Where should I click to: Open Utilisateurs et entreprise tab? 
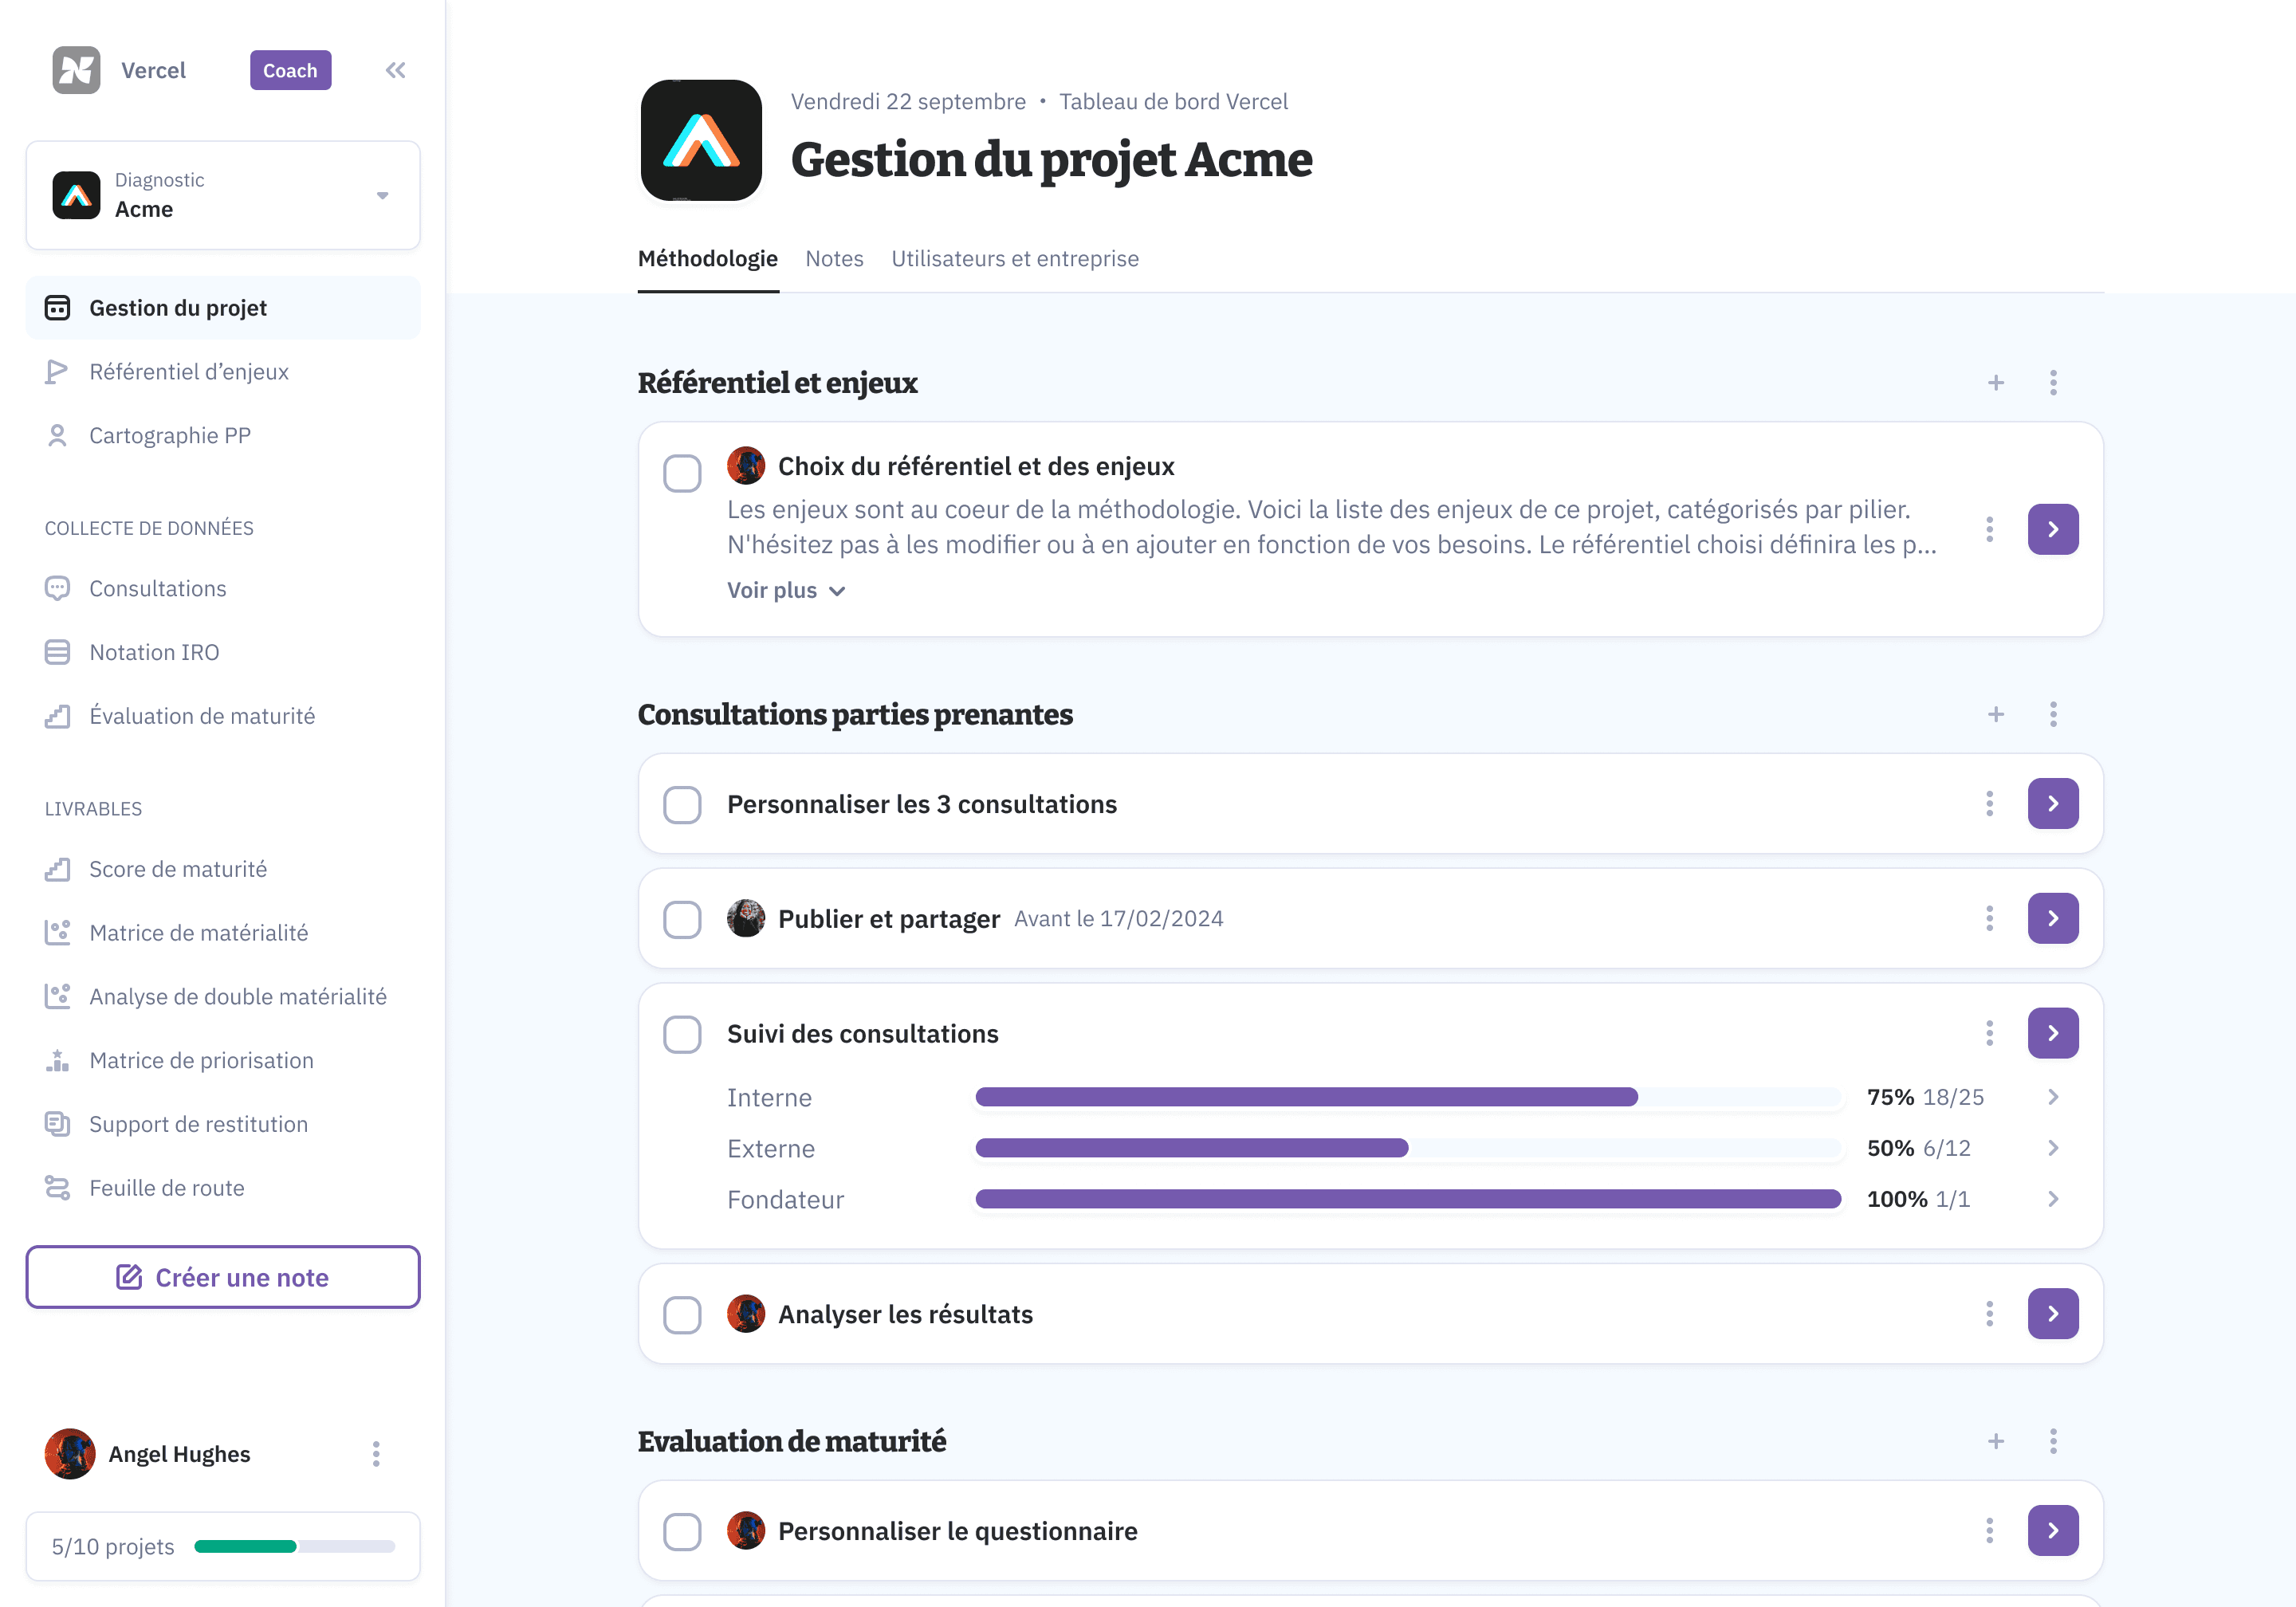(x=1015, y=259)
